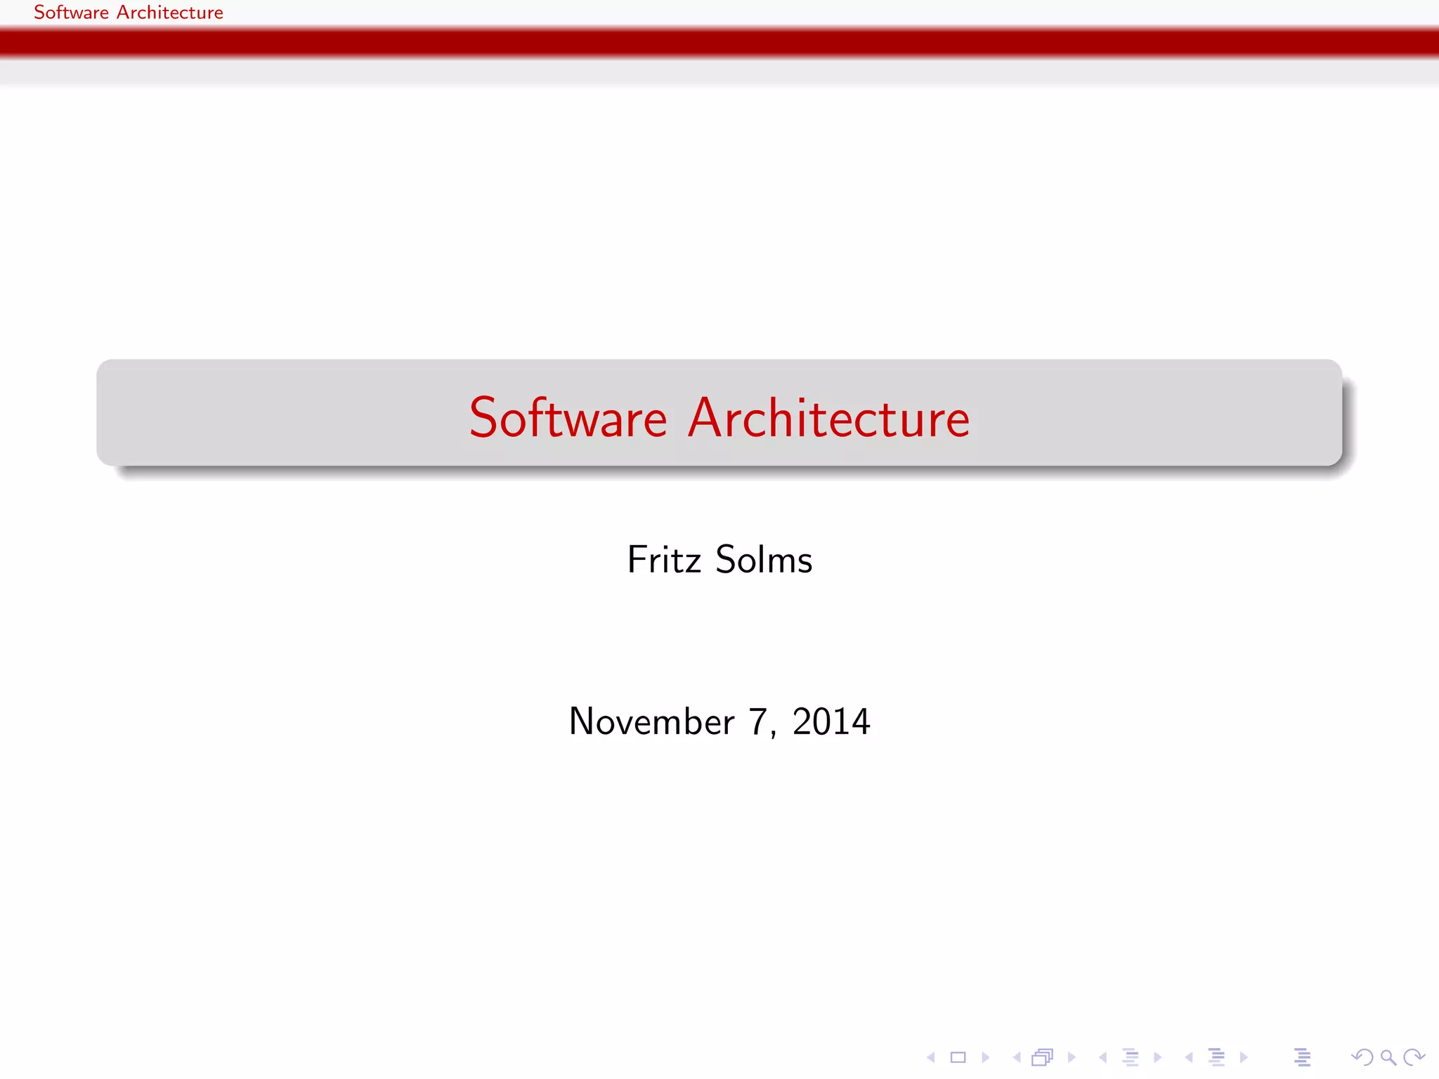Jump to previous subsection arrow
This screenshot has width=1439, height=1079.
(x=1102, y=1057)
